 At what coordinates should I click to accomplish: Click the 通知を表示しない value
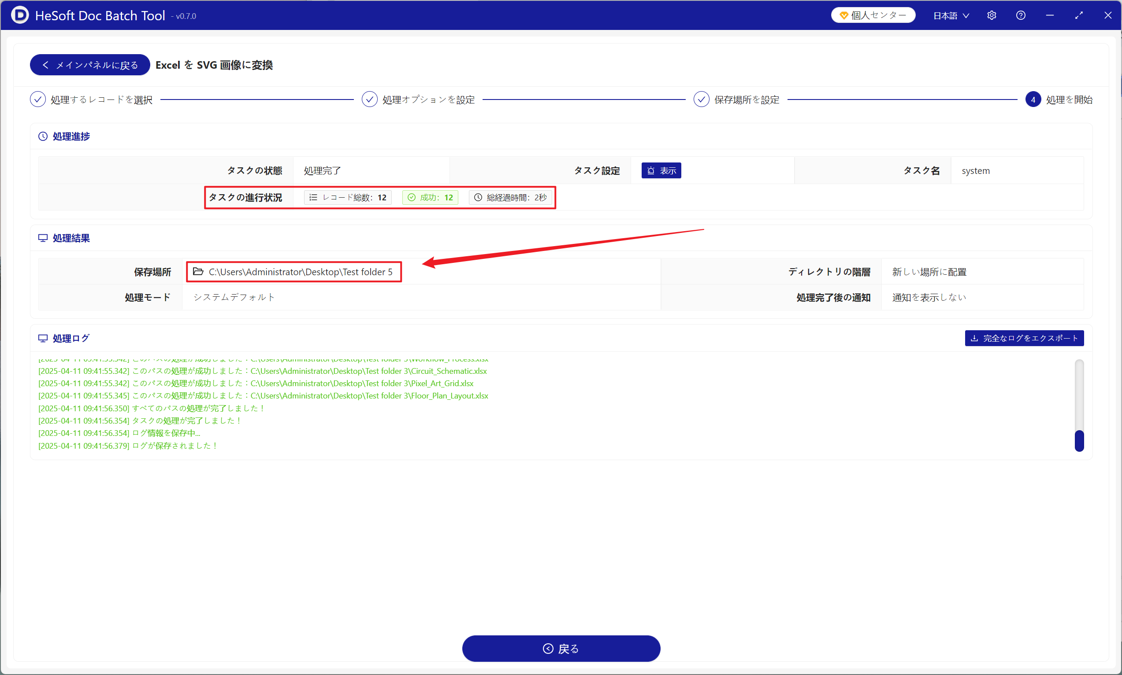pos(929,297)
